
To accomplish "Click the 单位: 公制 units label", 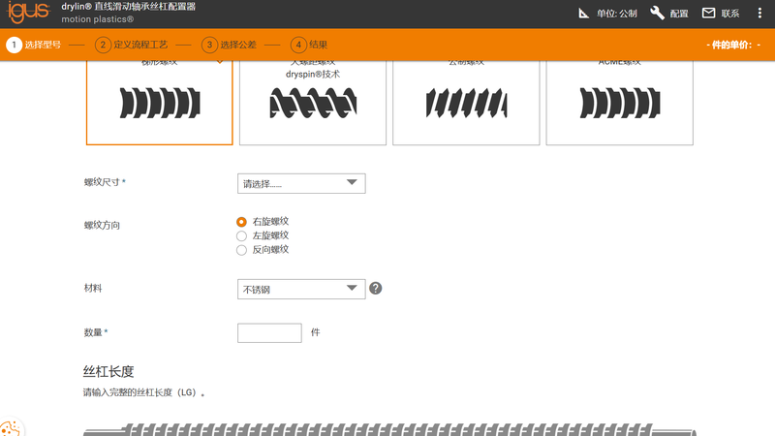I will click(x=617, y=14).
